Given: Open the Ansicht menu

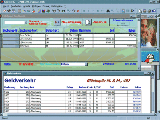Looking at the screenshot, I should tap(27, 6).
